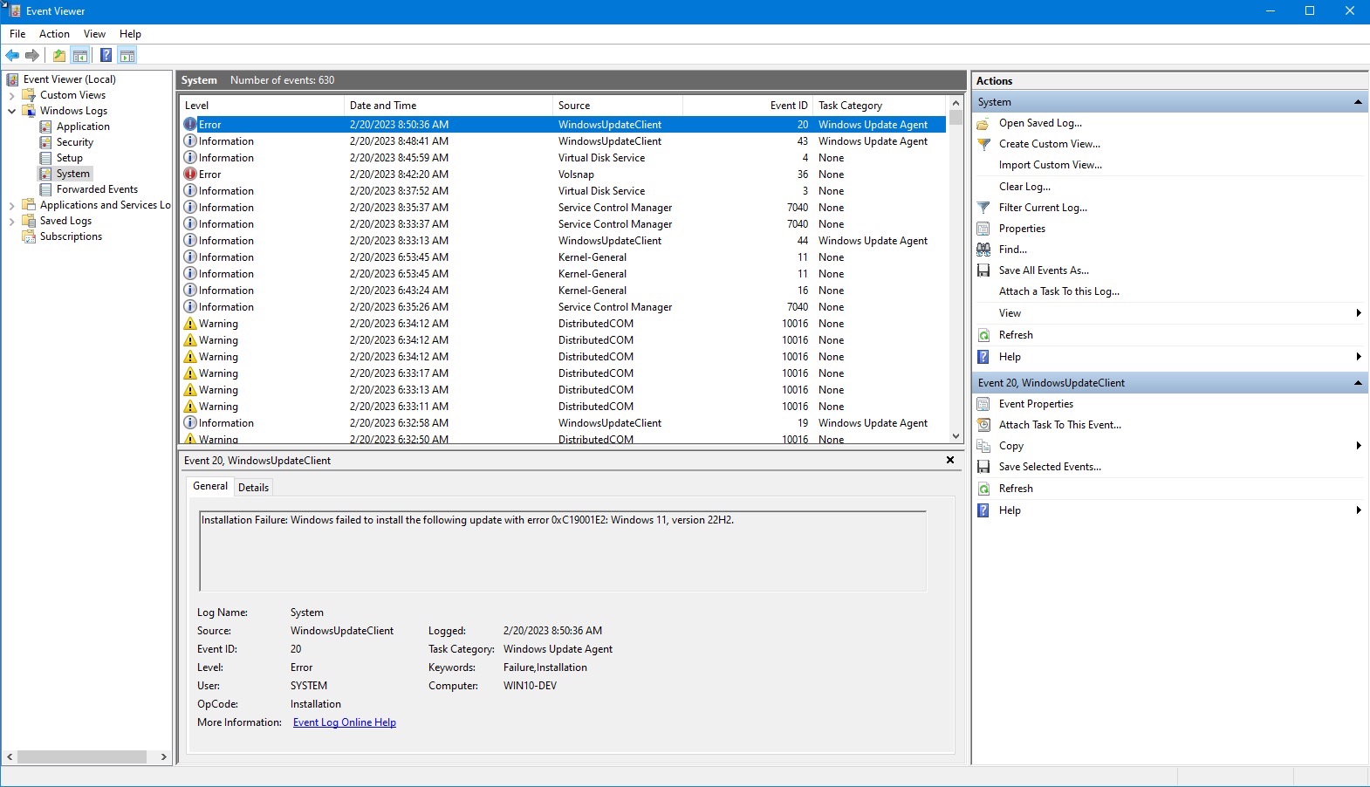The width and height of the screenshot is (1370, 787).
Task: Toggle the Show/Hide Action Pane toolbar button
Action: [x=127, y=56]
